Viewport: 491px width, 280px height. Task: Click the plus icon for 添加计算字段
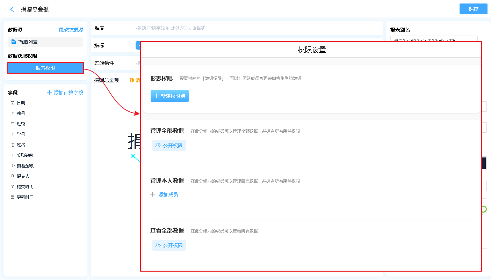pyautogui.click(x=50, y=93)
